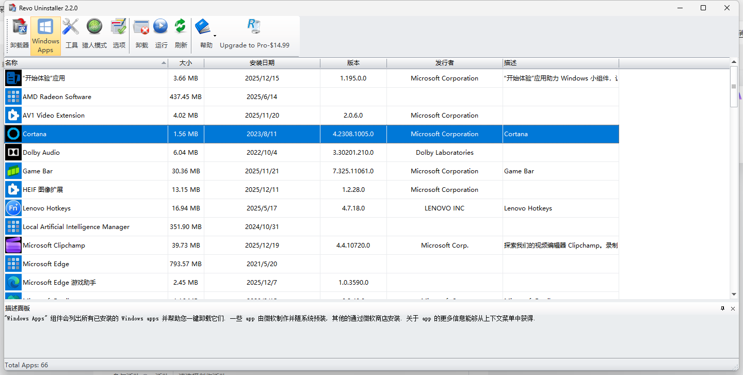Viewport: 743px width, 375px height.
Task: Select the HEIF 图像扩展 row name
Action: coord(43,190)
